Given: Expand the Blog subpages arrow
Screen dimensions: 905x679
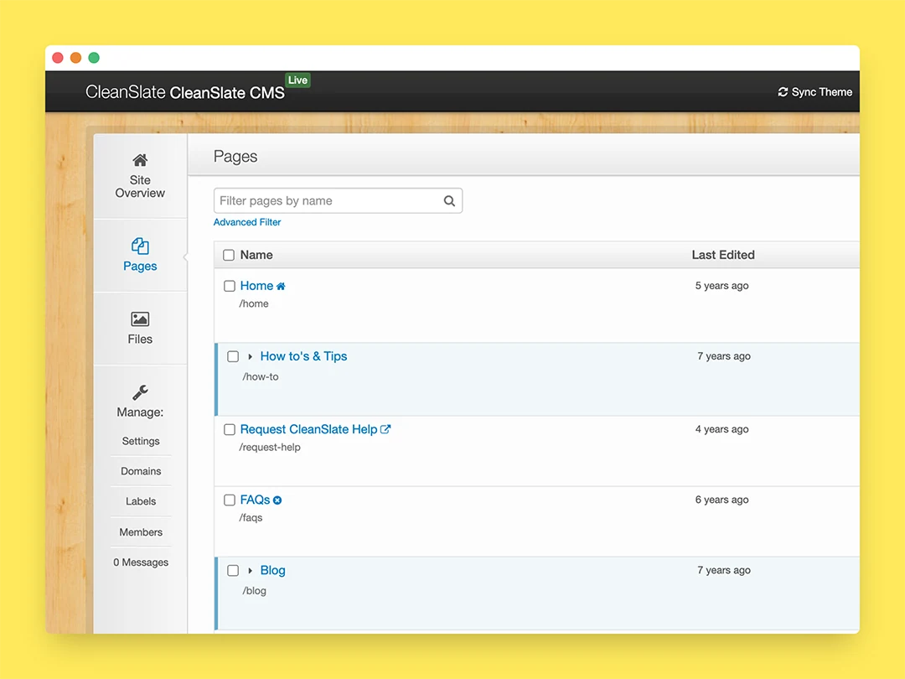Looking at the screenshot, I should coord(250,571).
